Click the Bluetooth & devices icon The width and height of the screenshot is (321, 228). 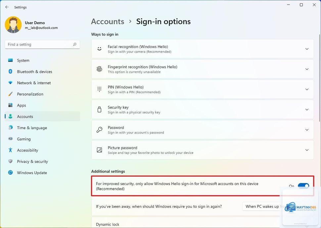pos(11,71)
